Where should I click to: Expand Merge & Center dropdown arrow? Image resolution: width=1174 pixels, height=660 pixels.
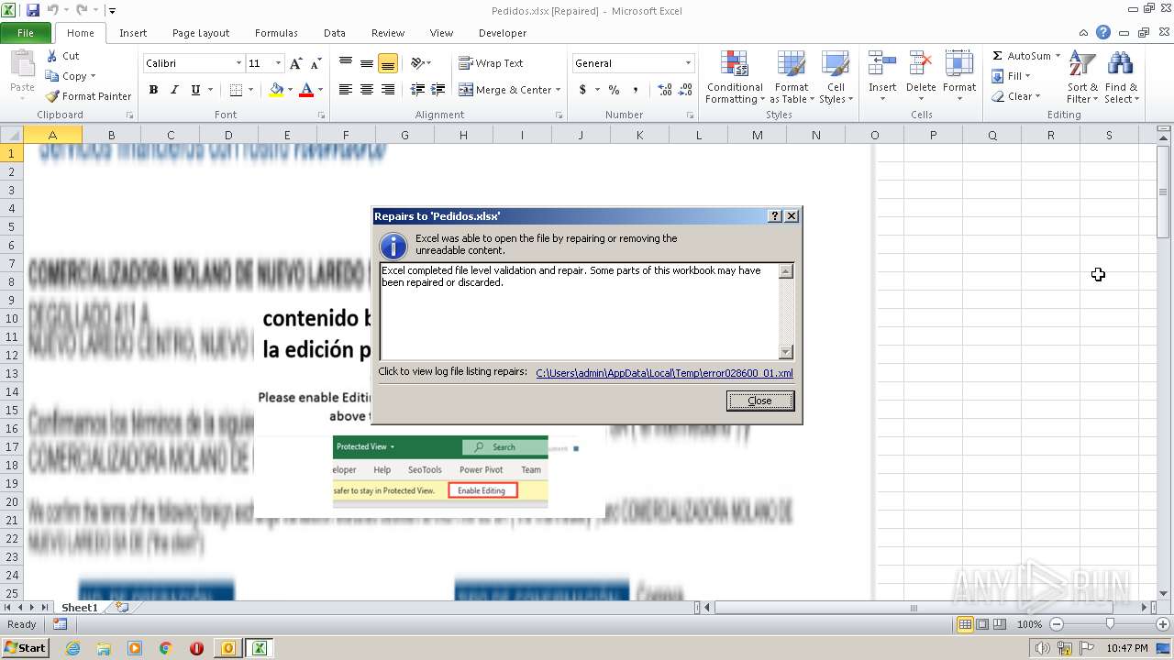coord(559,90)
